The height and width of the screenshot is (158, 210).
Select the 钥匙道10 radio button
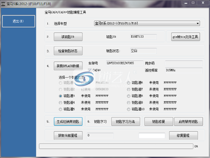129,109
